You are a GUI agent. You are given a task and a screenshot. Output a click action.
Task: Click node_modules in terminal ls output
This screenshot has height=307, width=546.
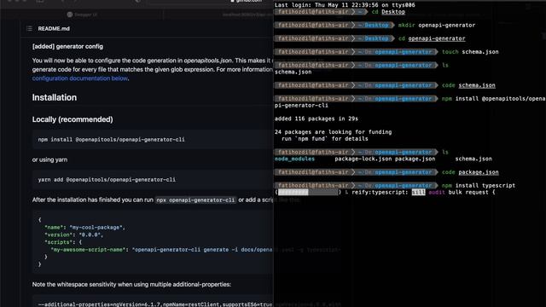click(x=294, y=159)
